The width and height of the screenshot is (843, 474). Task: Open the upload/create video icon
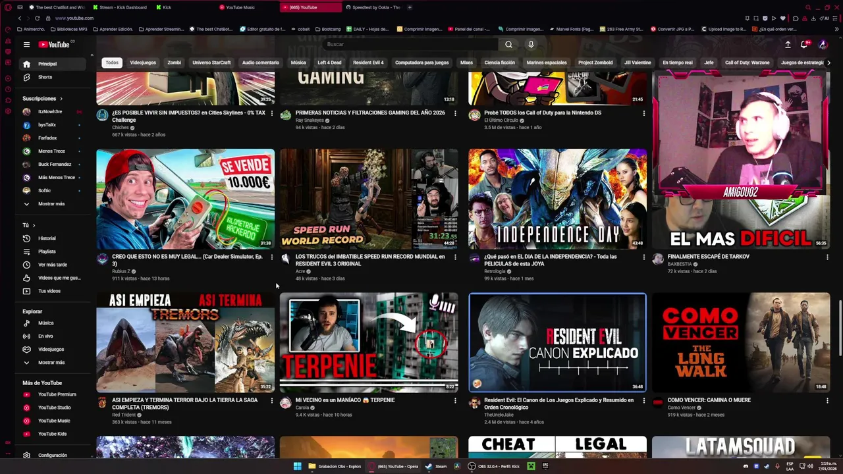pyautogui.click(x=788, y=44)
